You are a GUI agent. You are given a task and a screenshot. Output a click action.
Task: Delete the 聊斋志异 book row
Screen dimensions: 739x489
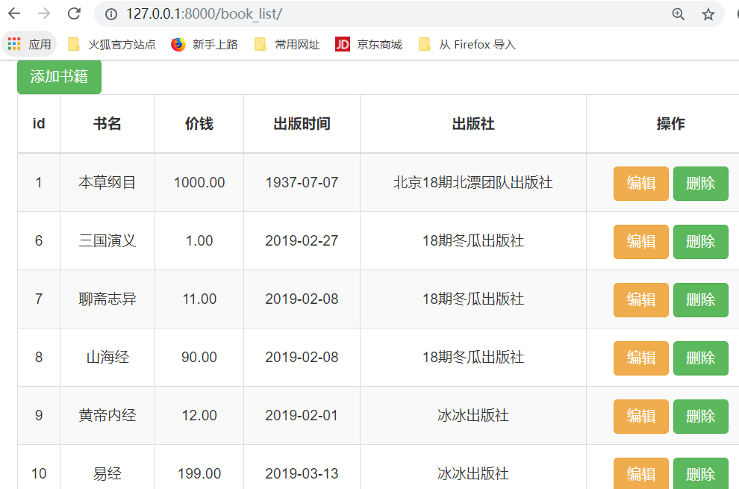tap(701, 300)
